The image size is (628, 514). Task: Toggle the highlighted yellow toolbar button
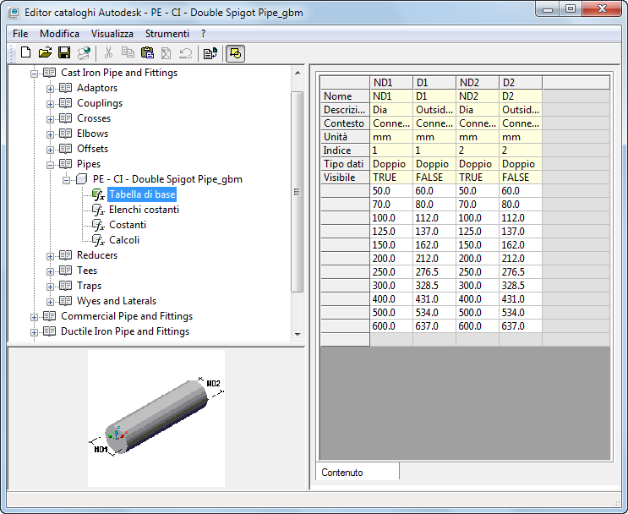236,53
